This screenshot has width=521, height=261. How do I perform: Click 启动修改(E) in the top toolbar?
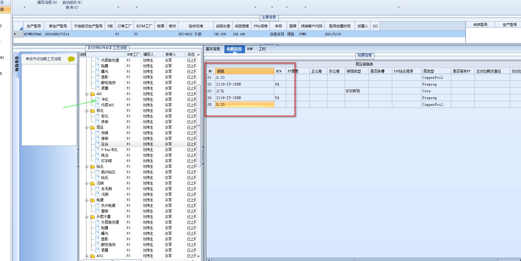pos(72,2)
